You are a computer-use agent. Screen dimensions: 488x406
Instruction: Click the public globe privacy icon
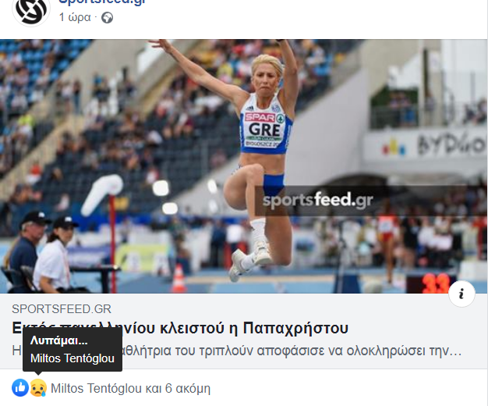coord(108,17)
